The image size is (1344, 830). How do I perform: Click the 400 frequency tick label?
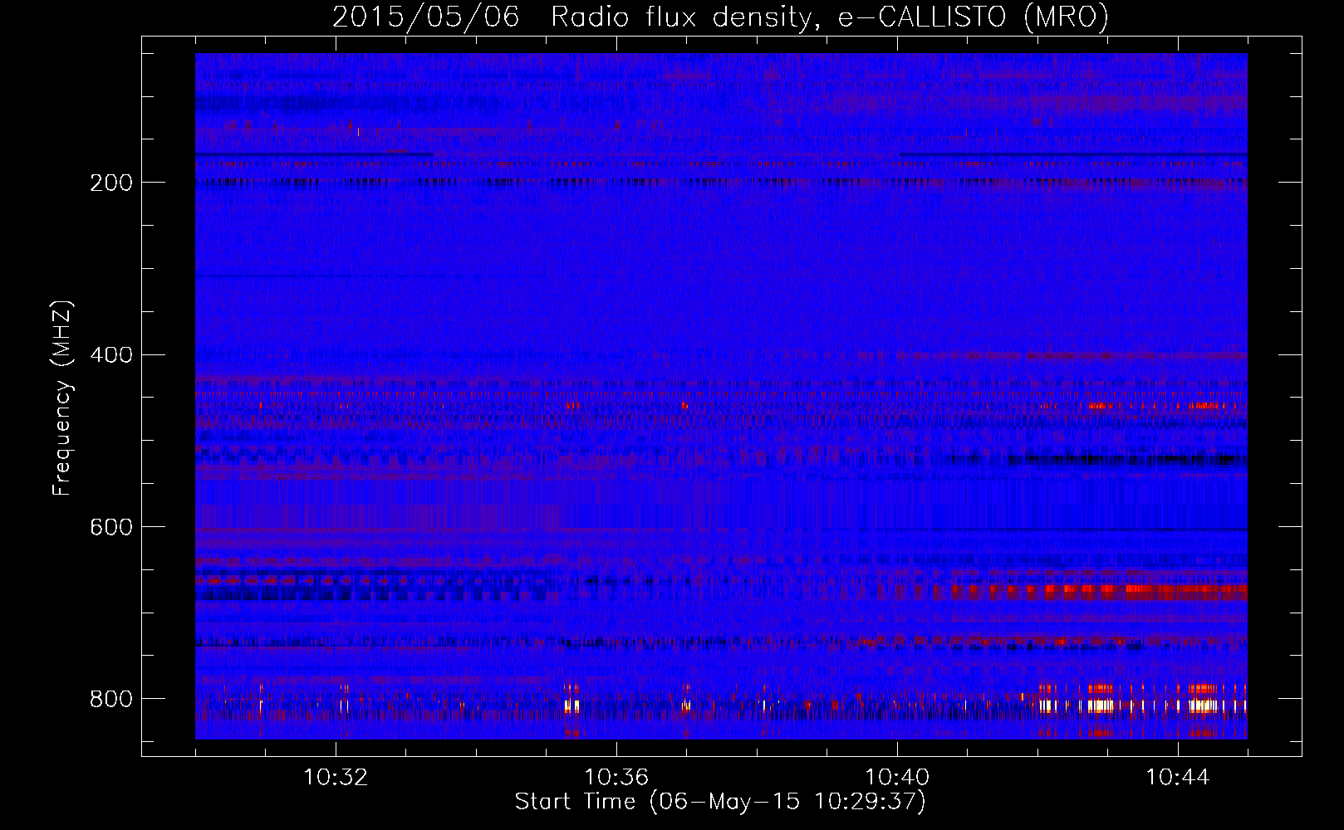(111, 355)
